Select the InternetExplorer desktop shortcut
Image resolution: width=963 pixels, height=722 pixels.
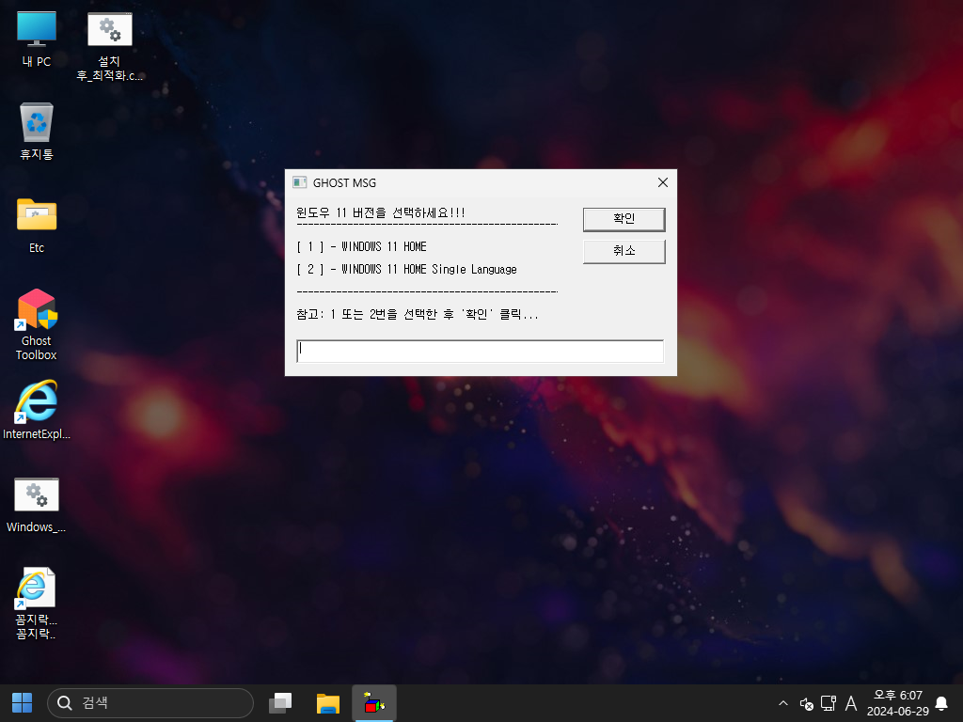[x=37, y=410]
